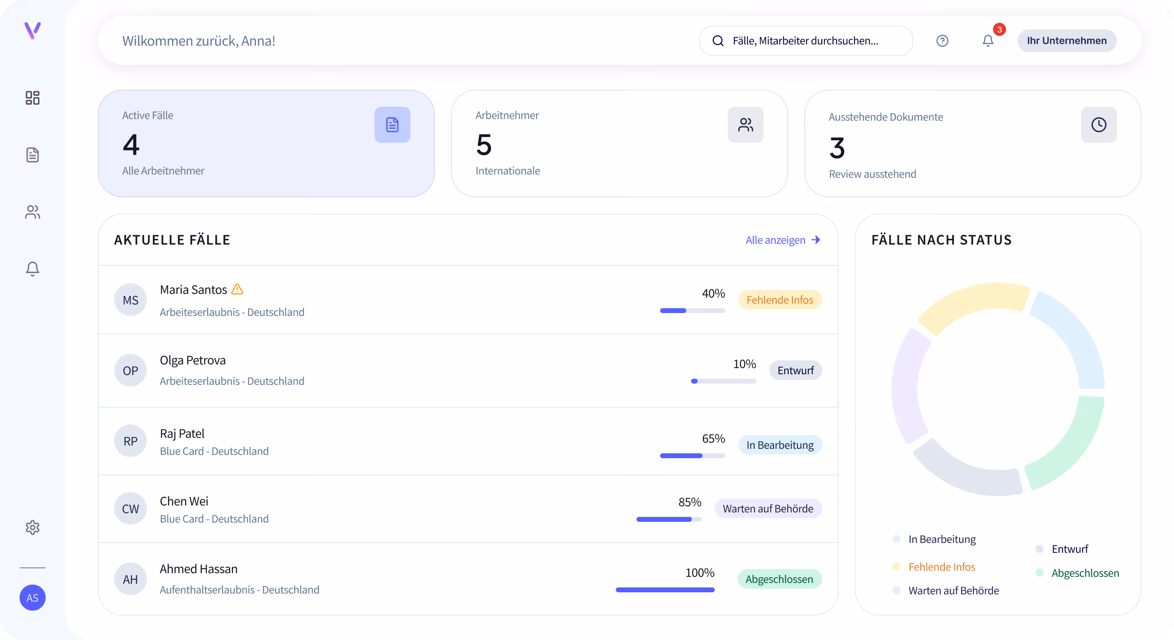Click the Abgeschlossen badge for Ahmed Hassan

click(x=779, y=579)
